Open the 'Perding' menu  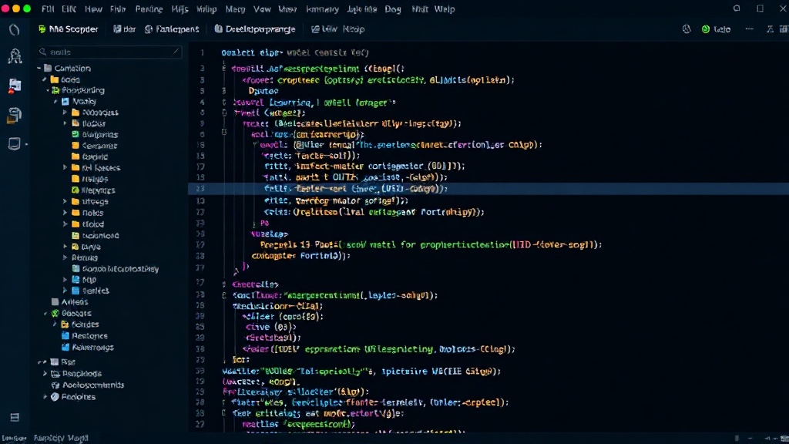[149, 9]
